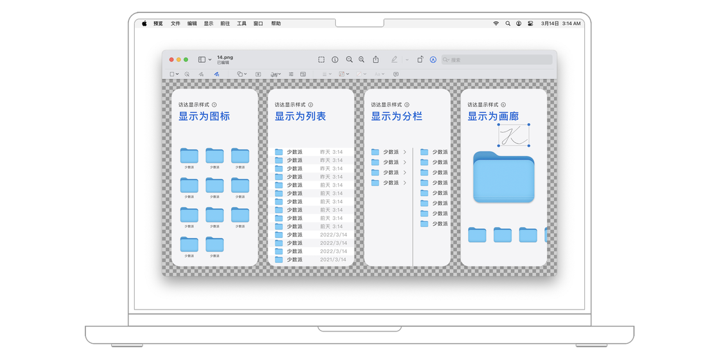Open the Signature dropdown
719x359 pixels.
[275, 74]
